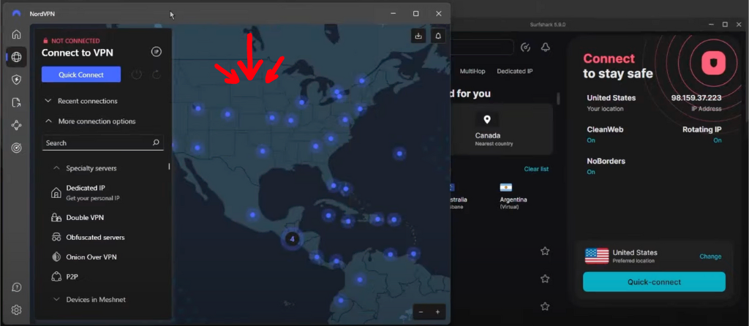The image size is (749, 326).
Task: Toggle the CleanWeb On setting
Action: coord(591,140)
